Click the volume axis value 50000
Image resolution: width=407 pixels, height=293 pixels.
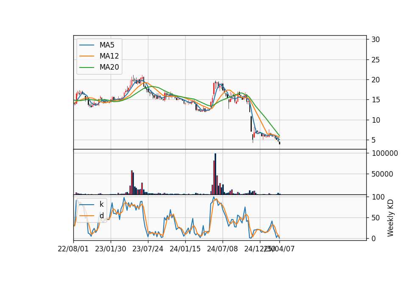382,174
